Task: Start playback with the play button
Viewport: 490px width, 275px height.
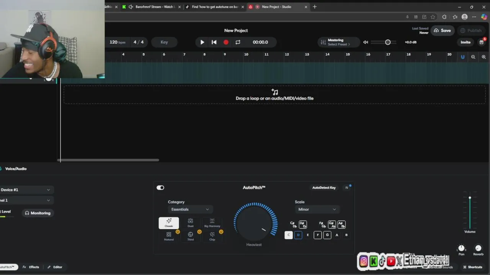Action: (x=202, y=42)
